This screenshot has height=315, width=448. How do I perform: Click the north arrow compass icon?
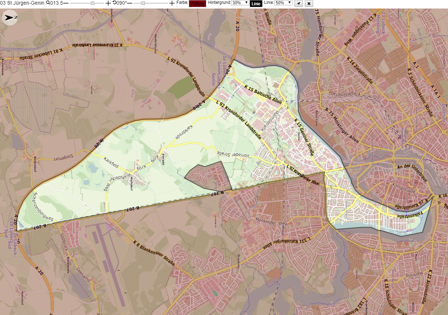(x=10, y=17)
